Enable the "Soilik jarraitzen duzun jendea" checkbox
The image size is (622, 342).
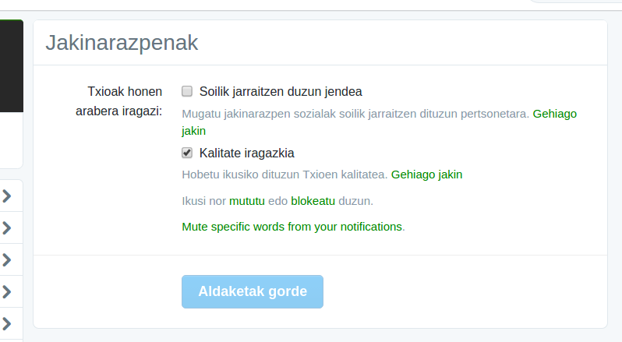187,90
